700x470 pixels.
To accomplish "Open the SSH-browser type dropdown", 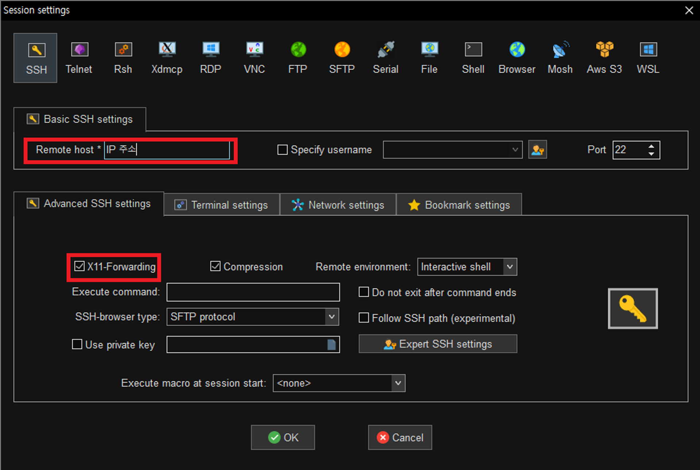I will click(331, 317).
